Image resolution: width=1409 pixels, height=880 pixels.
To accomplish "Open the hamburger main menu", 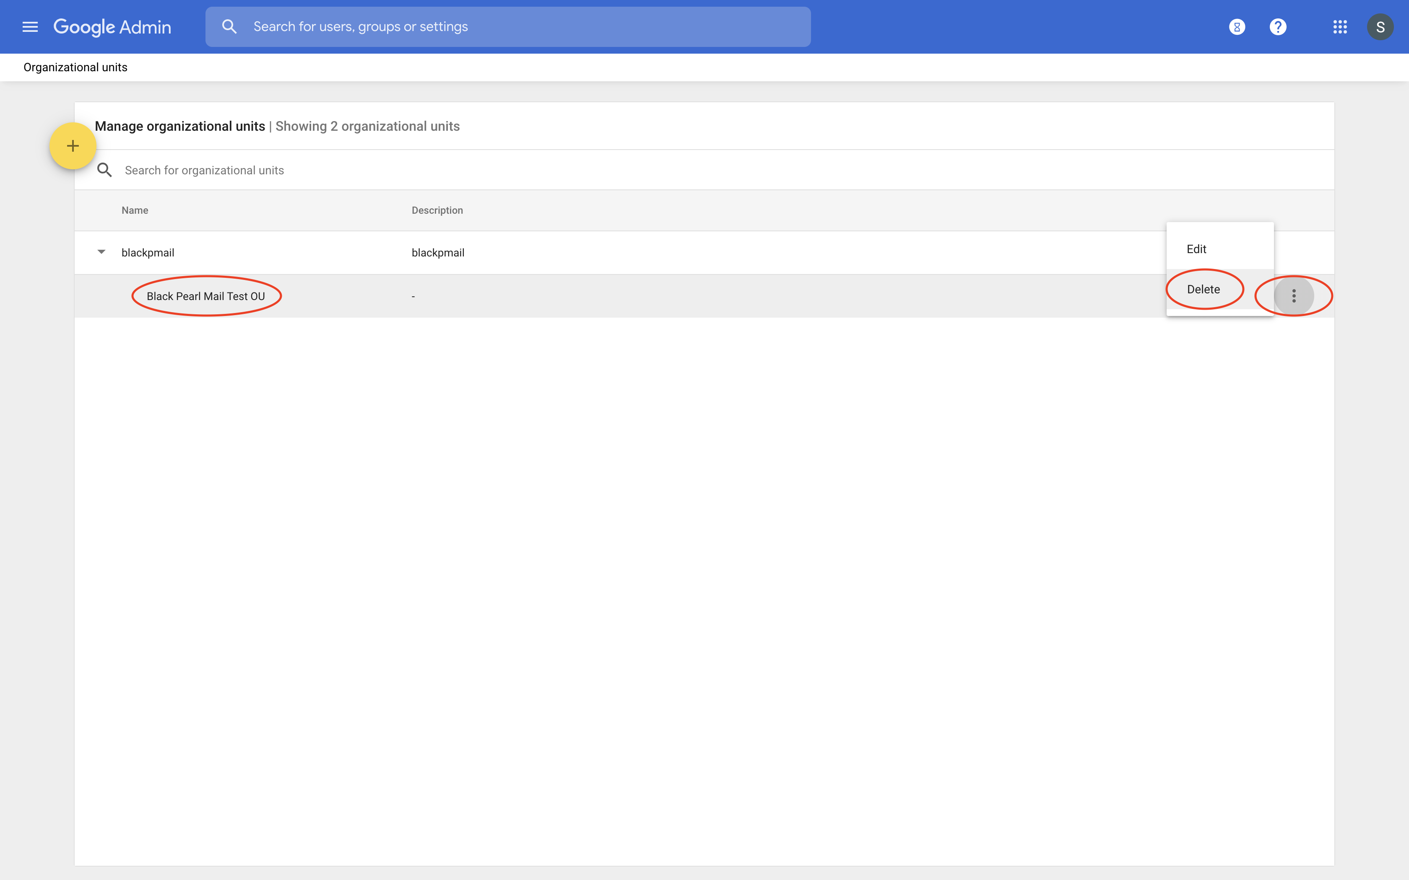I will tap(30, 27).
